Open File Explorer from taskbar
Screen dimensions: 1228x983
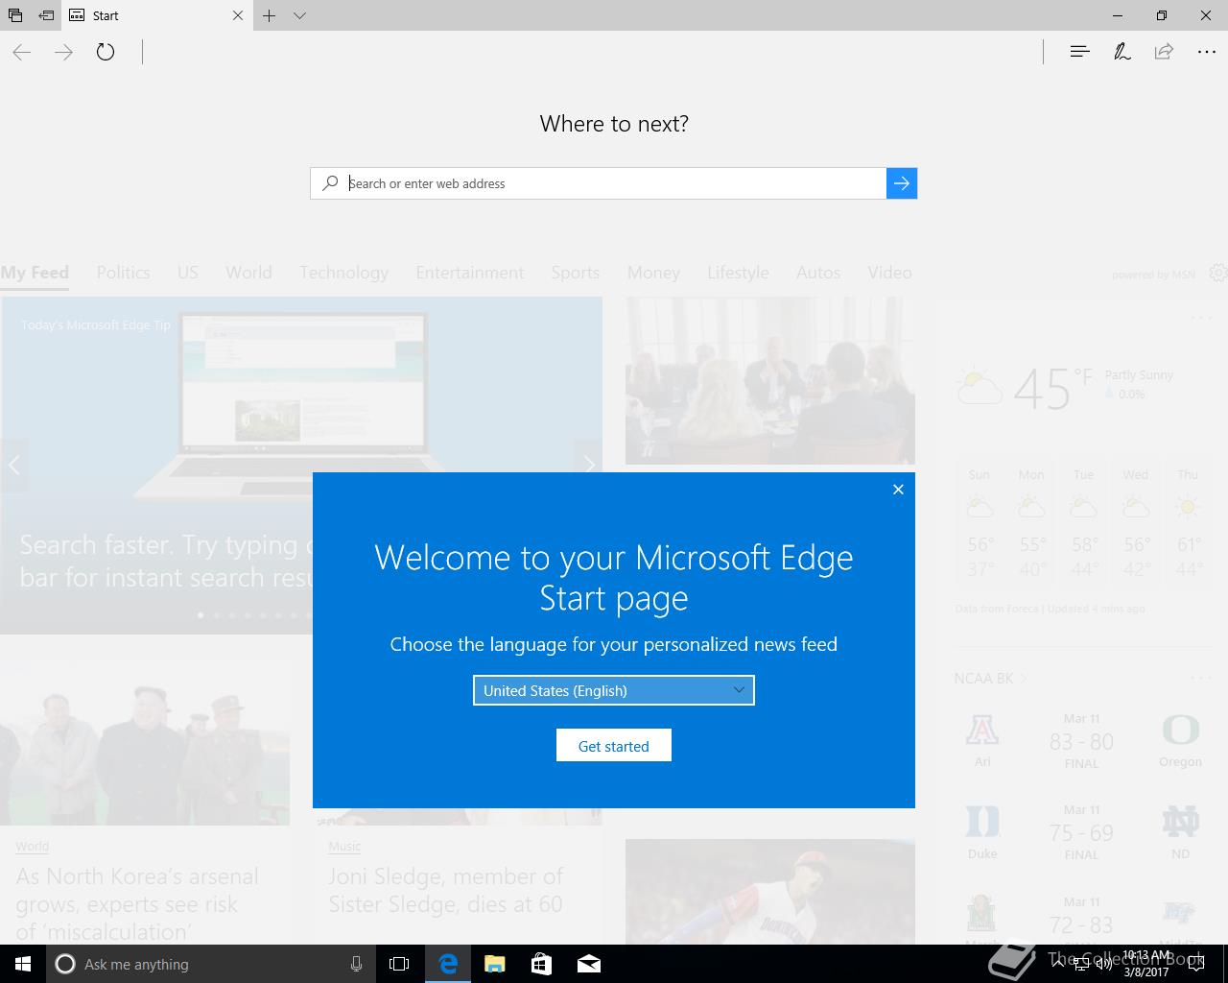click(494, 964)
